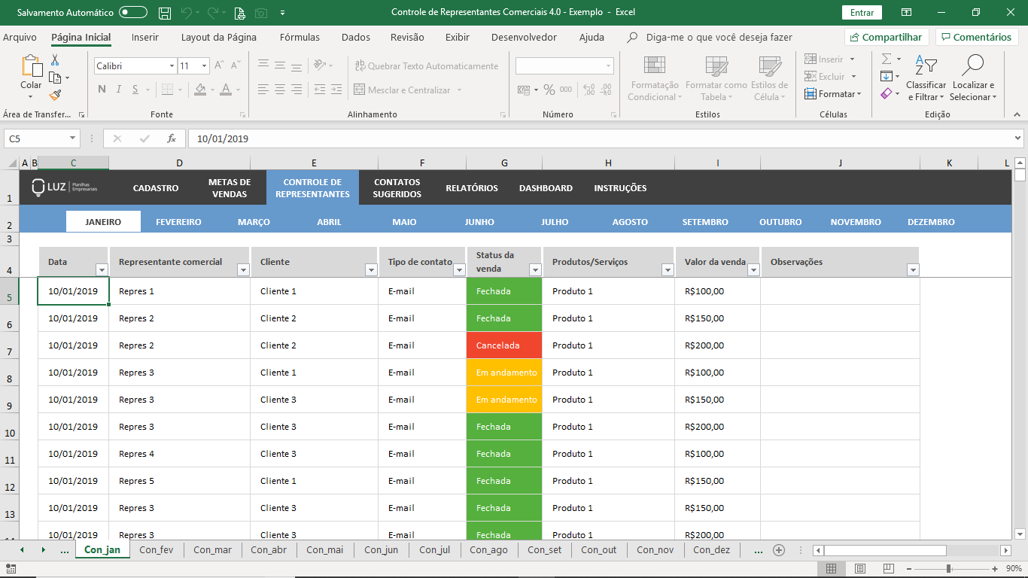Click the Diga-me search field
This screenshot has width=1028, height=578.
(719, 37)
